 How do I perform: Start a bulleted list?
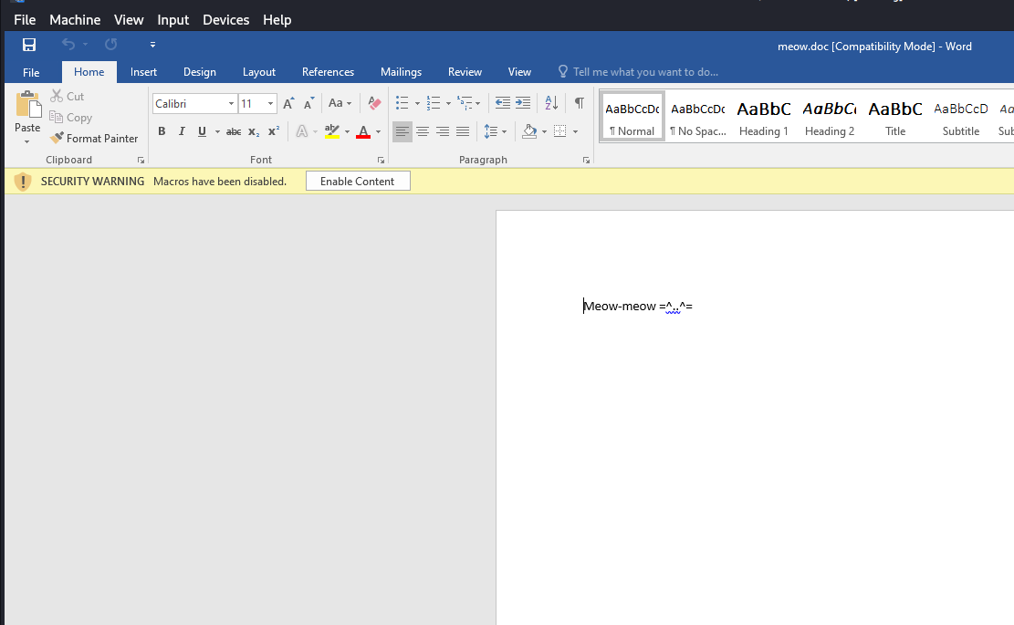tap(402, 103)
